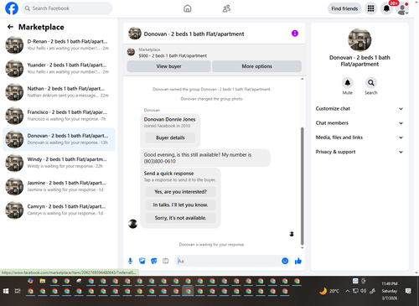
Task: Open the emoji picker icon
Action: 285,261
